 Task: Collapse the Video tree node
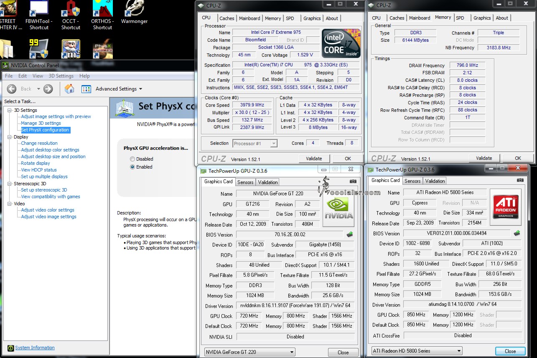click(x=10, y=204)
